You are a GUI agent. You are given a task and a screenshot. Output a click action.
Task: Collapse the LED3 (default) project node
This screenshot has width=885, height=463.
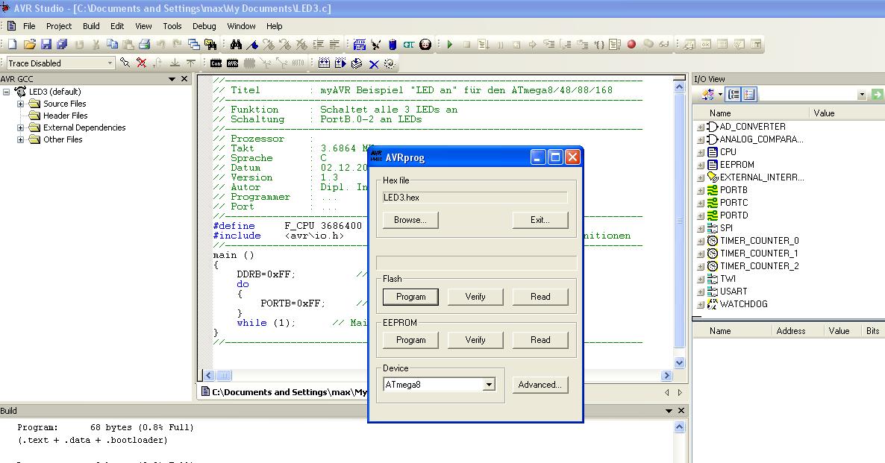(6, 92)
